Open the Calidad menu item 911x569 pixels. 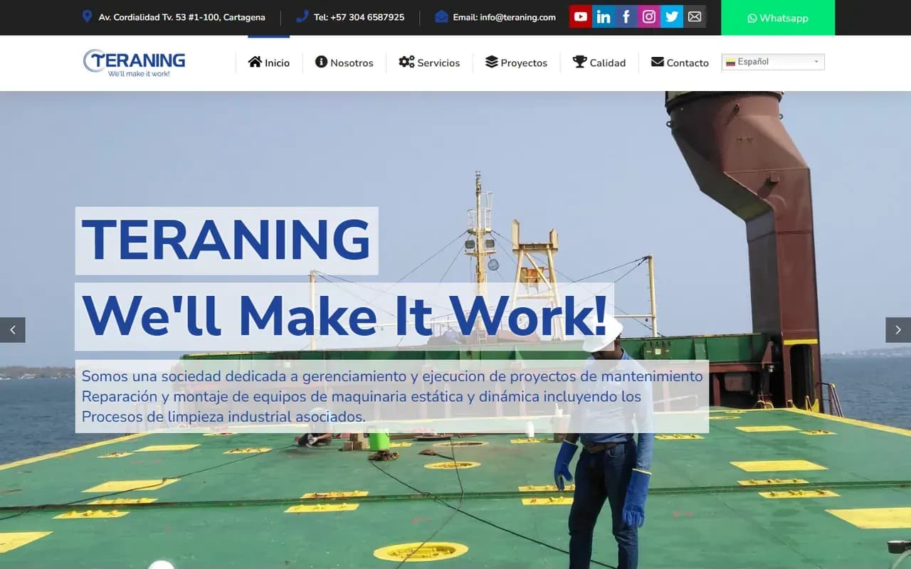pyautogui.click(x=599, y=63)
